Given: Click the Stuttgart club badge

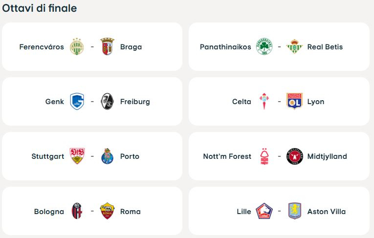Looking at the screenshot, I should point(77,156).
